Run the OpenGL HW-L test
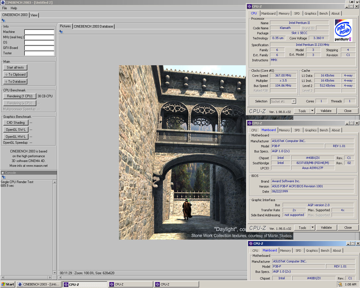Image resolution: width=360 pixels, height=288 pixels. (16, 137)
